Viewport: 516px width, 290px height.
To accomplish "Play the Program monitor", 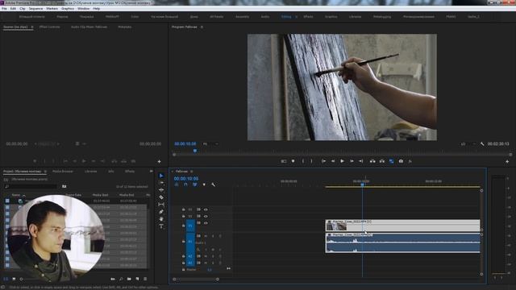I will coord(342,161).
